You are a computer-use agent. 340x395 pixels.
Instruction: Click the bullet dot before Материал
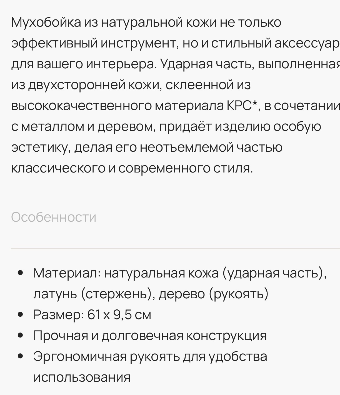20,273
